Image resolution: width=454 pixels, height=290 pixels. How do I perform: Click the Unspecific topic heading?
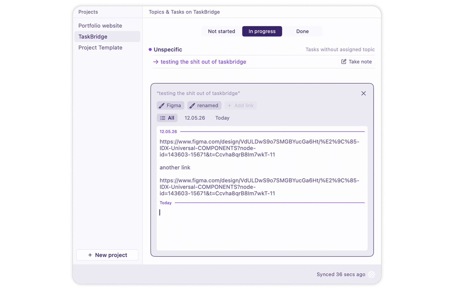pos(168,50)
